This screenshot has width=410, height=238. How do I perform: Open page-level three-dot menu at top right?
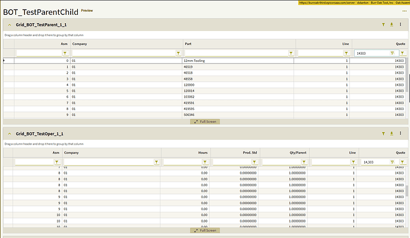(403, 11)
